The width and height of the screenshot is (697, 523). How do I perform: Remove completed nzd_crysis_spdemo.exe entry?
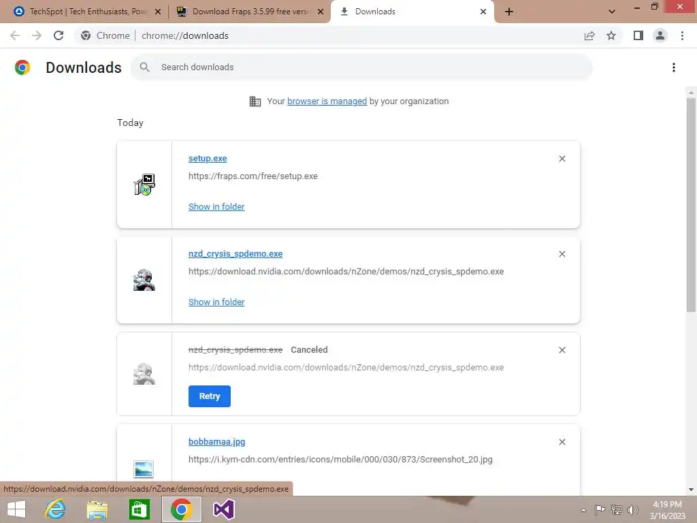562,254
